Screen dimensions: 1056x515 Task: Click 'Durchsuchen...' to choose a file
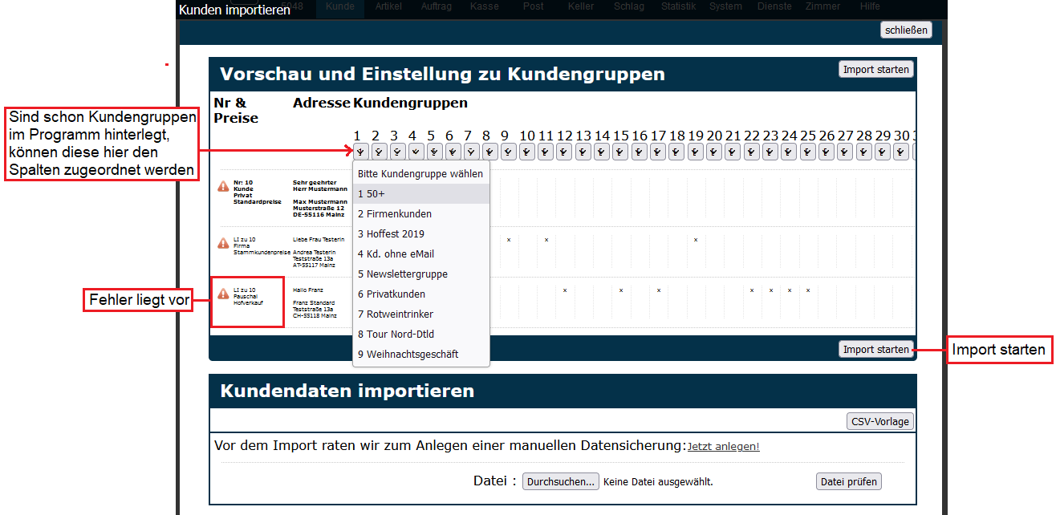click(x=560, y=481)
